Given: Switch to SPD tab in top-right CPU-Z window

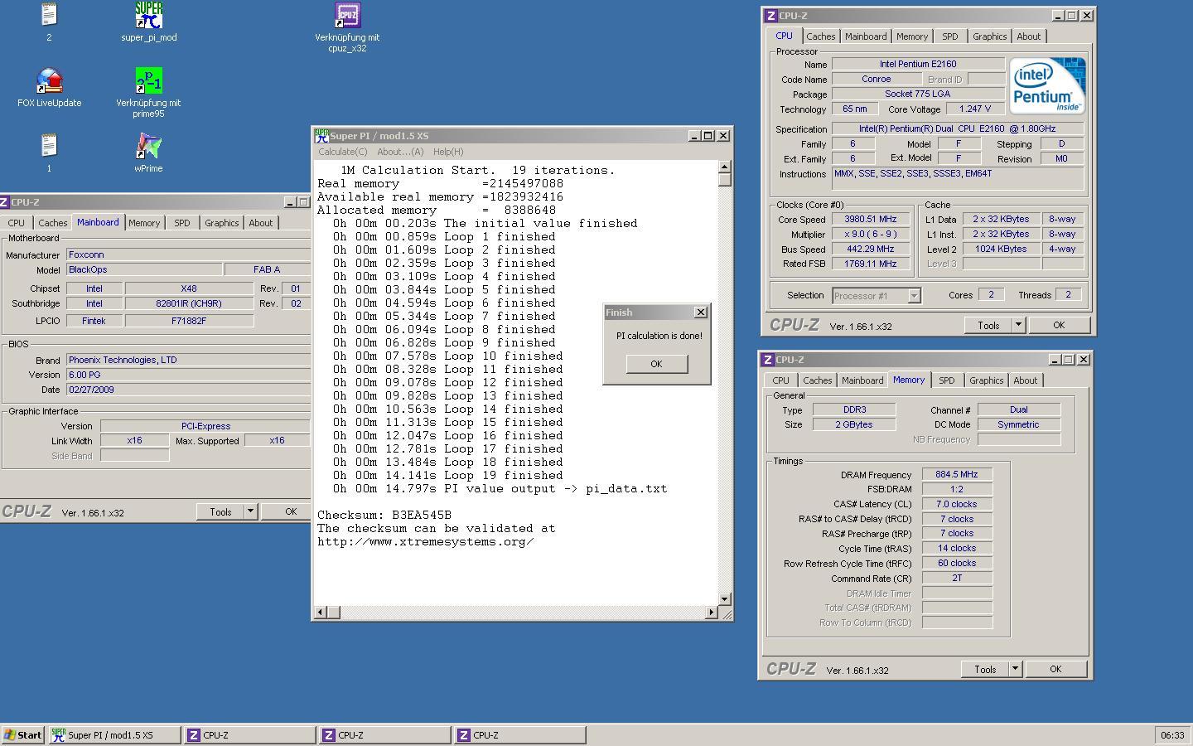Looking at the screenshot, I should click(x=950, y=36).
